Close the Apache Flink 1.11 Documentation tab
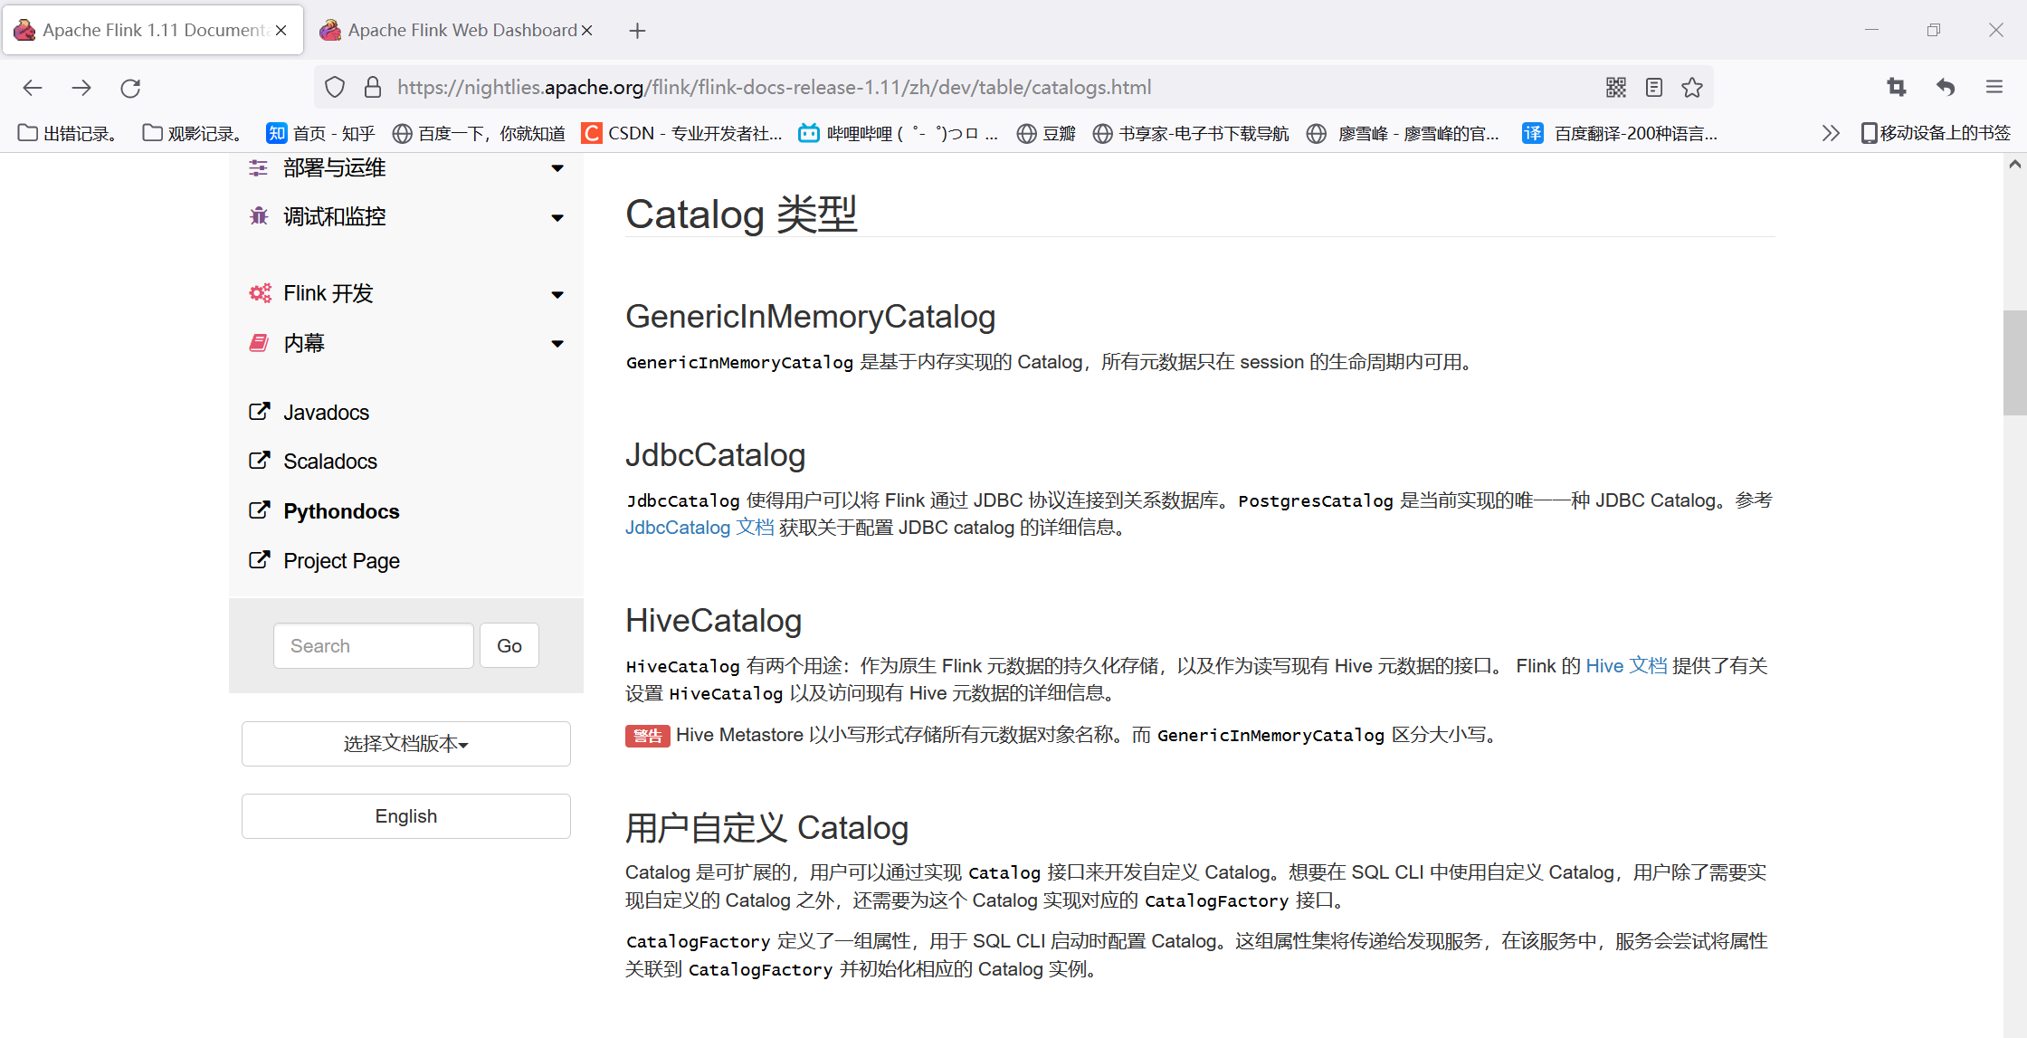2027x1038 pixels. click(x=281, y=31)
